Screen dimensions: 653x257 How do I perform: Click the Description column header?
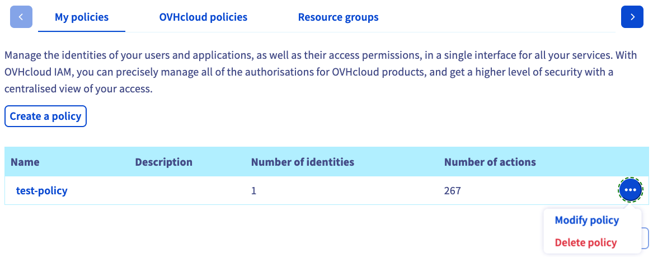163,162
